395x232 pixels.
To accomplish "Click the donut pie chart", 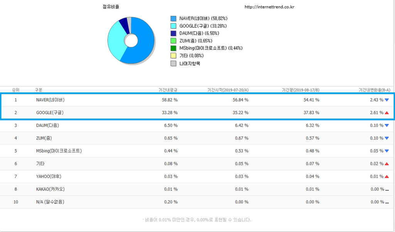I will pyautogui.click(x=131, y=41).
